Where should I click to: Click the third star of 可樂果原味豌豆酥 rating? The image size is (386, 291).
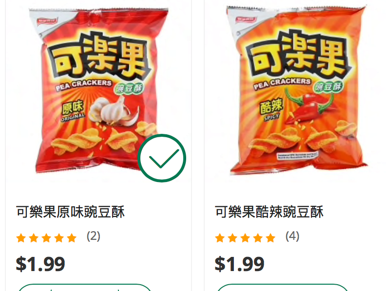pos(46,238)
